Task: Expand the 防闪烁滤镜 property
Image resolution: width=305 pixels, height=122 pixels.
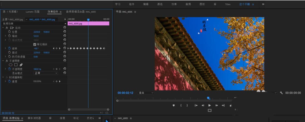Action: tap(5, 57)
